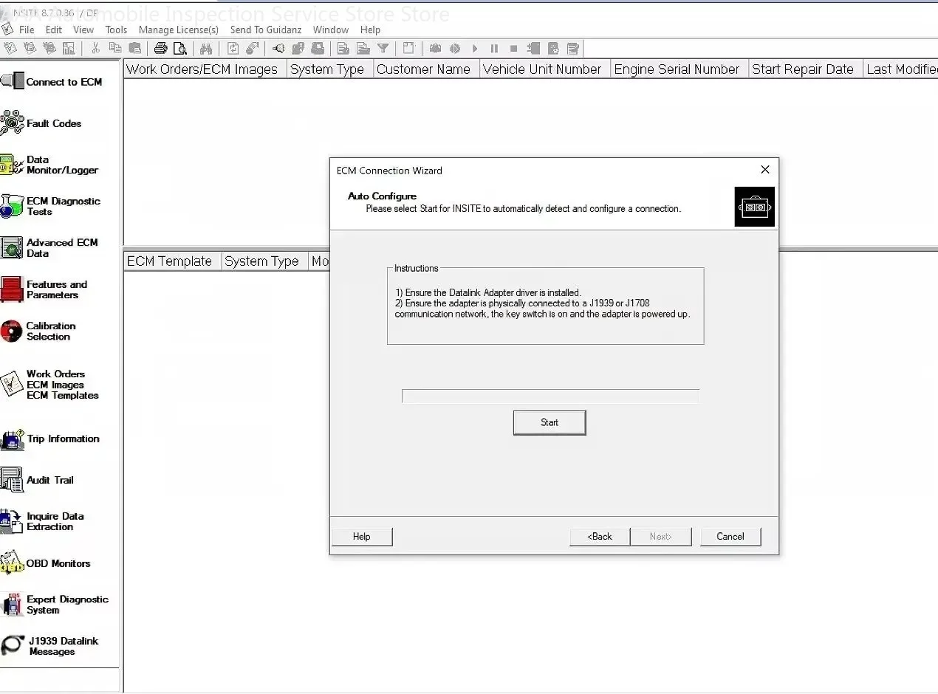Viewport: 938px width, 694px height.
Task: Open the Send To Guidanz menu
Action: click(266, 30)
